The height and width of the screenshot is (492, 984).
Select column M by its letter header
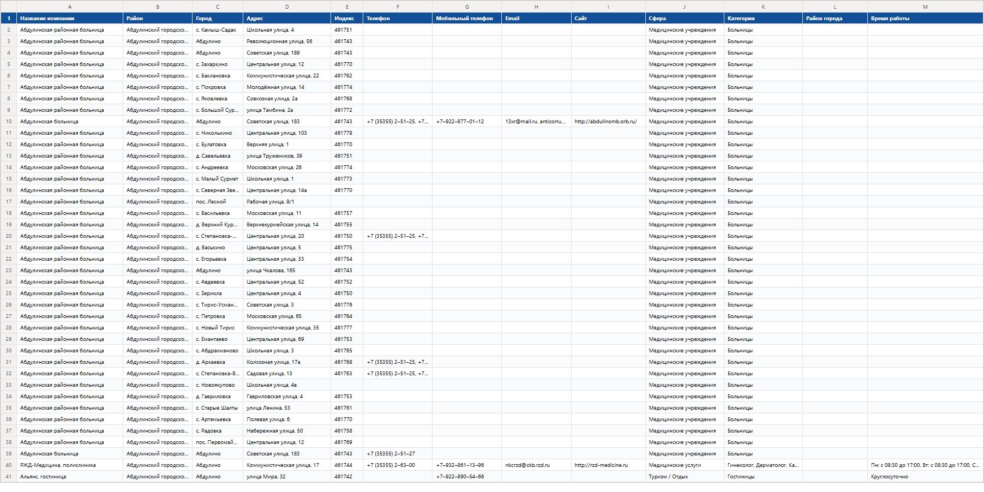(925, 7)
